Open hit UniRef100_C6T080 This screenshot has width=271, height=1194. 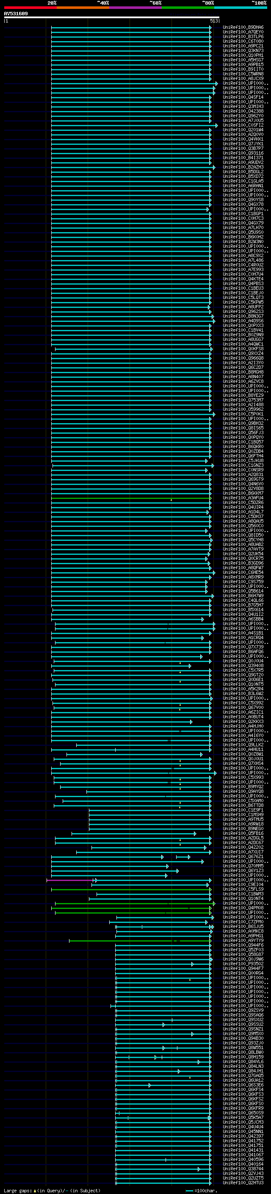pyautogui.click(x=243, y=41)
